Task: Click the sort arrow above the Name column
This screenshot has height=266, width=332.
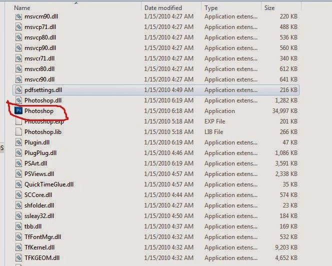Action: 76,3
